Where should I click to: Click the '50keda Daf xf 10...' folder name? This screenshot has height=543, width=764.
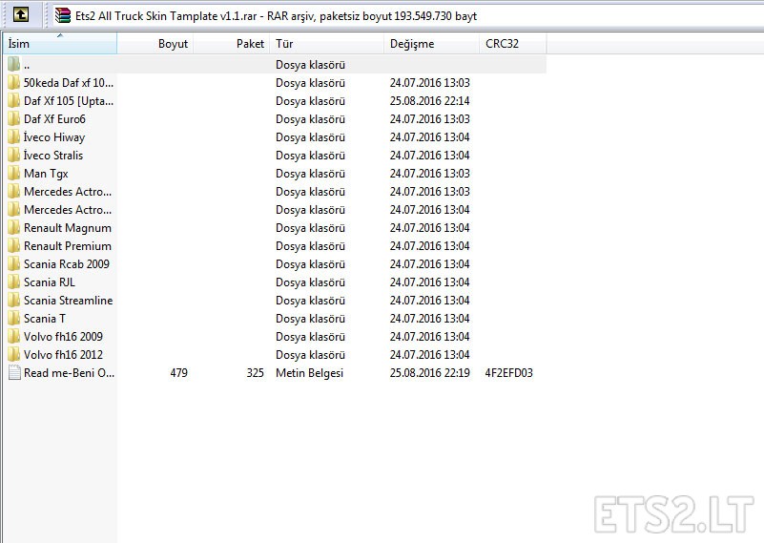(x=69, y=82)
